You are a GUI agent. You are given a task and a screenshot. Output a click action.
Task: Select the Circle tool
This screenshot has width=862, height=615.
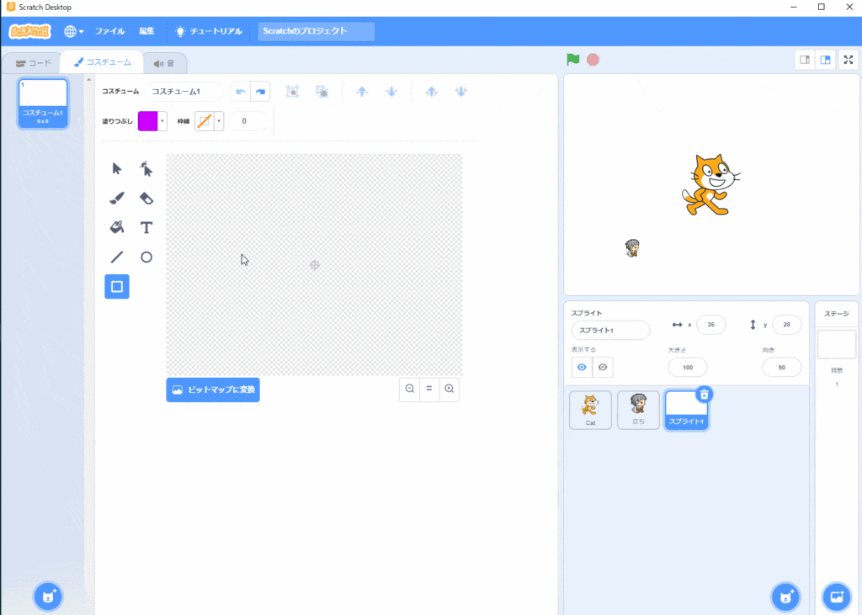(x=146, y=257)
